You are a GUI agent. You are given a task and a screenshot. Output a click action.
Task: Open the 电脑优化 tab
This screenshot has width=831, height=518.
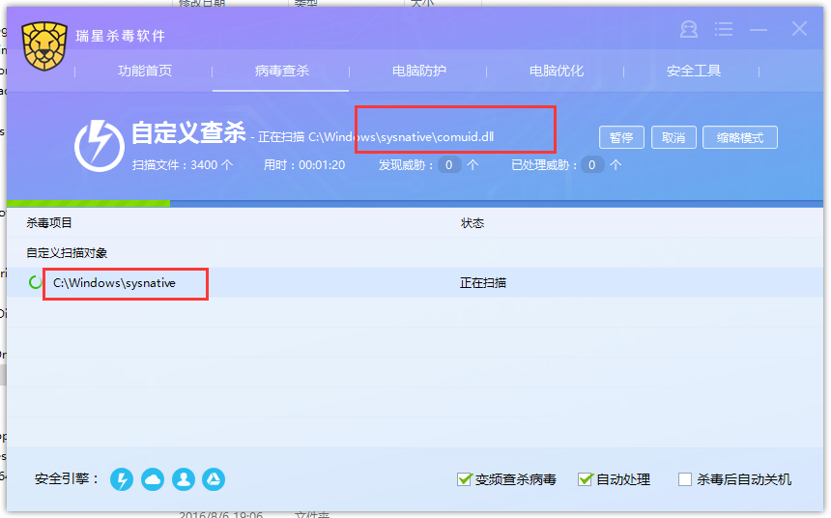tap(556, 72)
